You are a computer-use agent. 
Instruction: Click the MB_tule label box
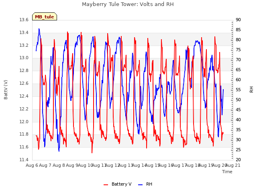[x=45, y=17]
